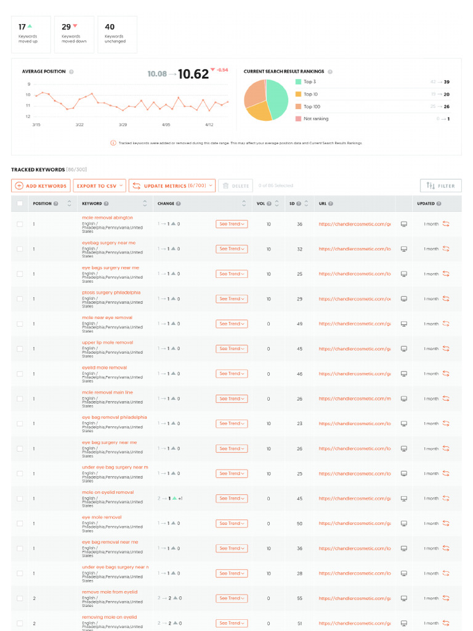Open the Export to CSV dropdown
Image resolution: width=473 pixels, height=631 pixels.
pyautogui.click(x=99, y=185)
